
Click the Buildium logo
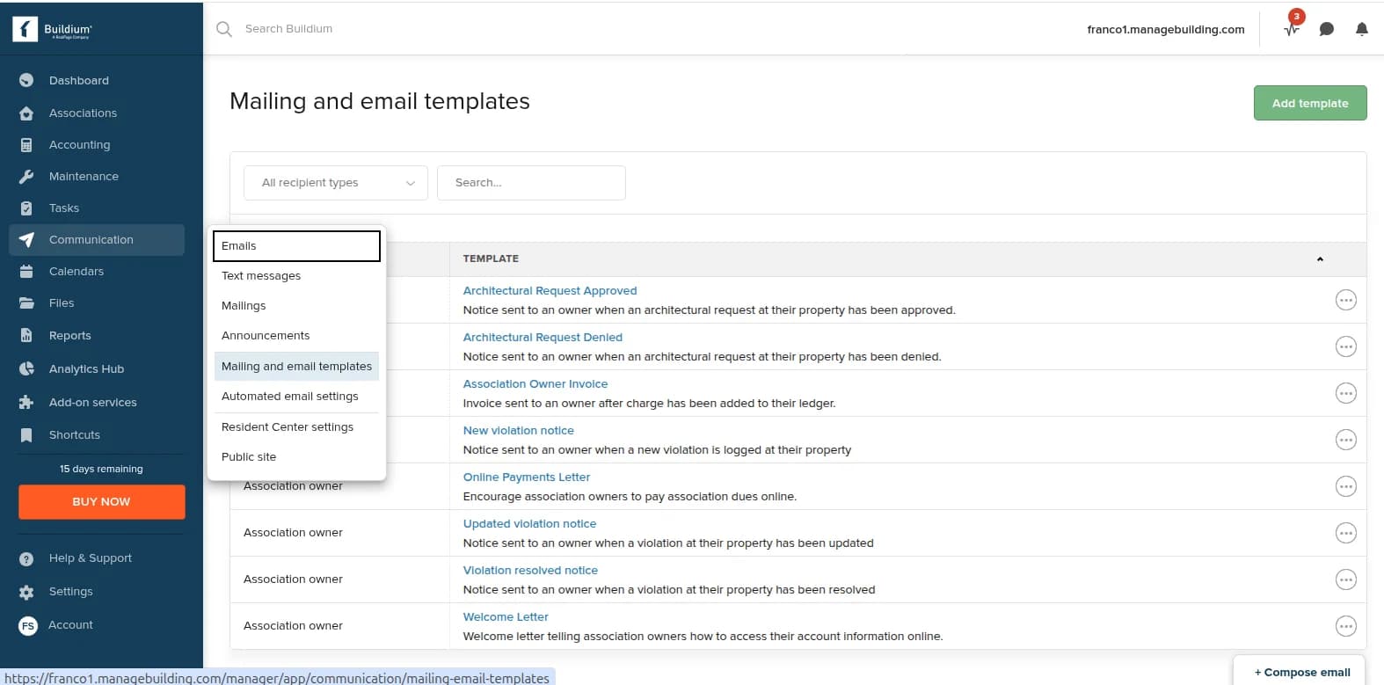53,29
